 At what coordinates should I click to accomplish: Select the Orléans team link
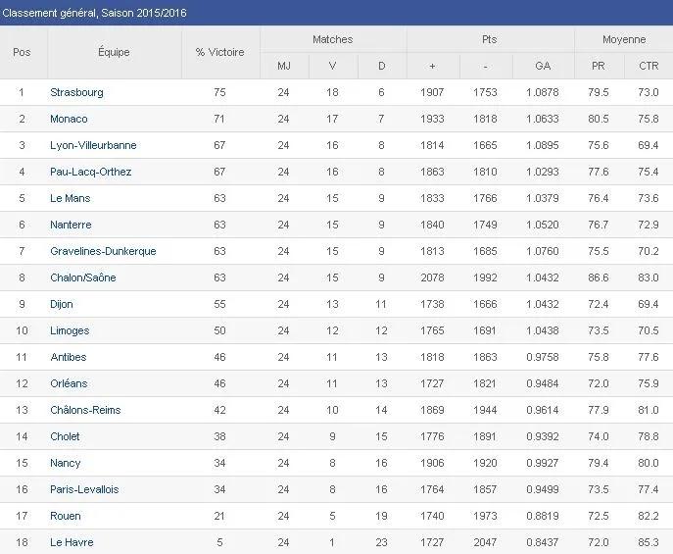pos(69,383)
